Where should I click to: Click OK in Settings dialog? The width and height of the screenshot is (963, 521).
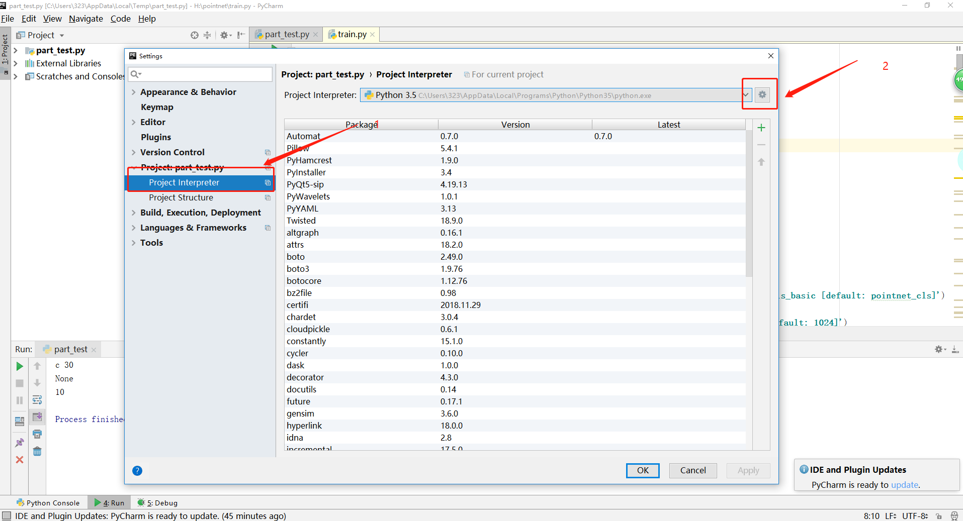click(643, 470)
